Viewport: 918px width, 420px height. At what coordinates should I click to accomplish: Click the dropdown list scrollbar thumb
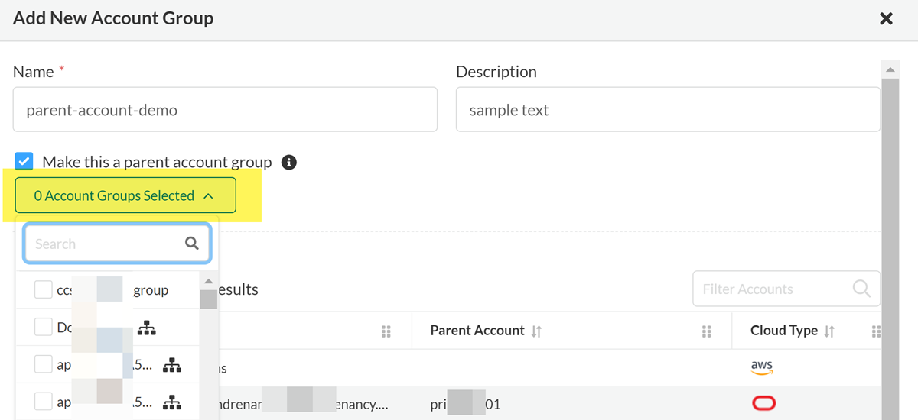point(208,299)
